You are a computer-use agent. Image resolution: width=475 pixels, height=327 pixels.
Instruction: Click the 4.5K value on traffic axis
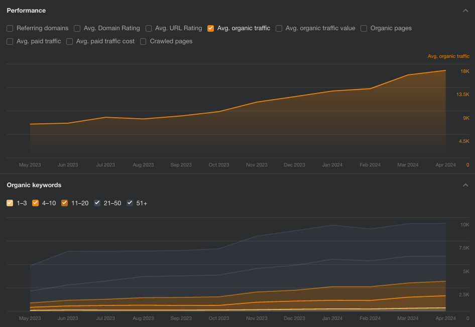[464, 141]
